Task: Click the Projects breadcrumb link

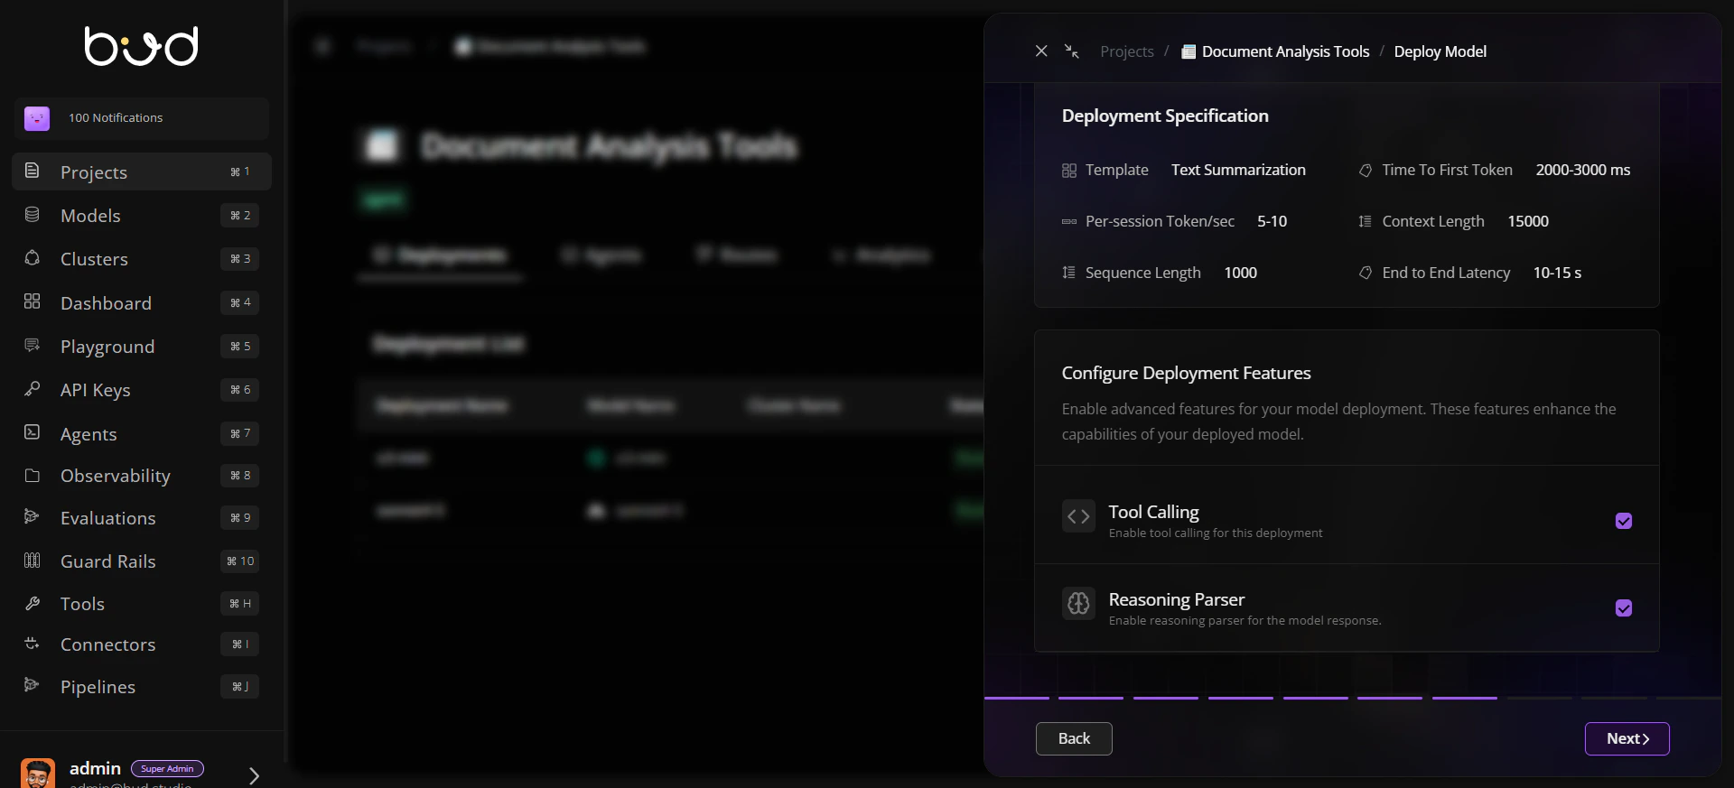Action: point(1126,51)
